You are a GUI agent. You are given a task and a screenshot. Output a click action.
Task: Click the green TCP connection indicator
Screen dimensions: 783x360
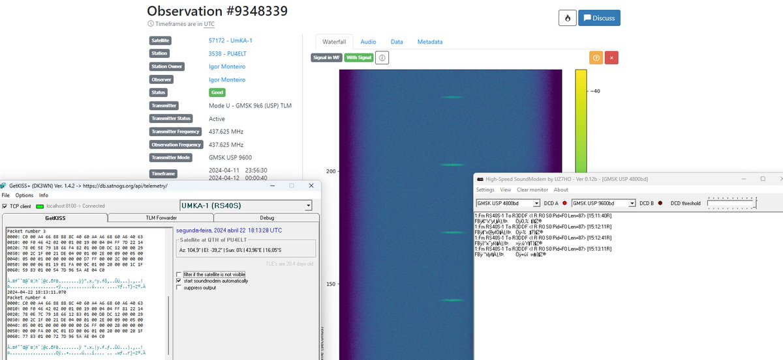pyautogui.click(x=39, y=206)
